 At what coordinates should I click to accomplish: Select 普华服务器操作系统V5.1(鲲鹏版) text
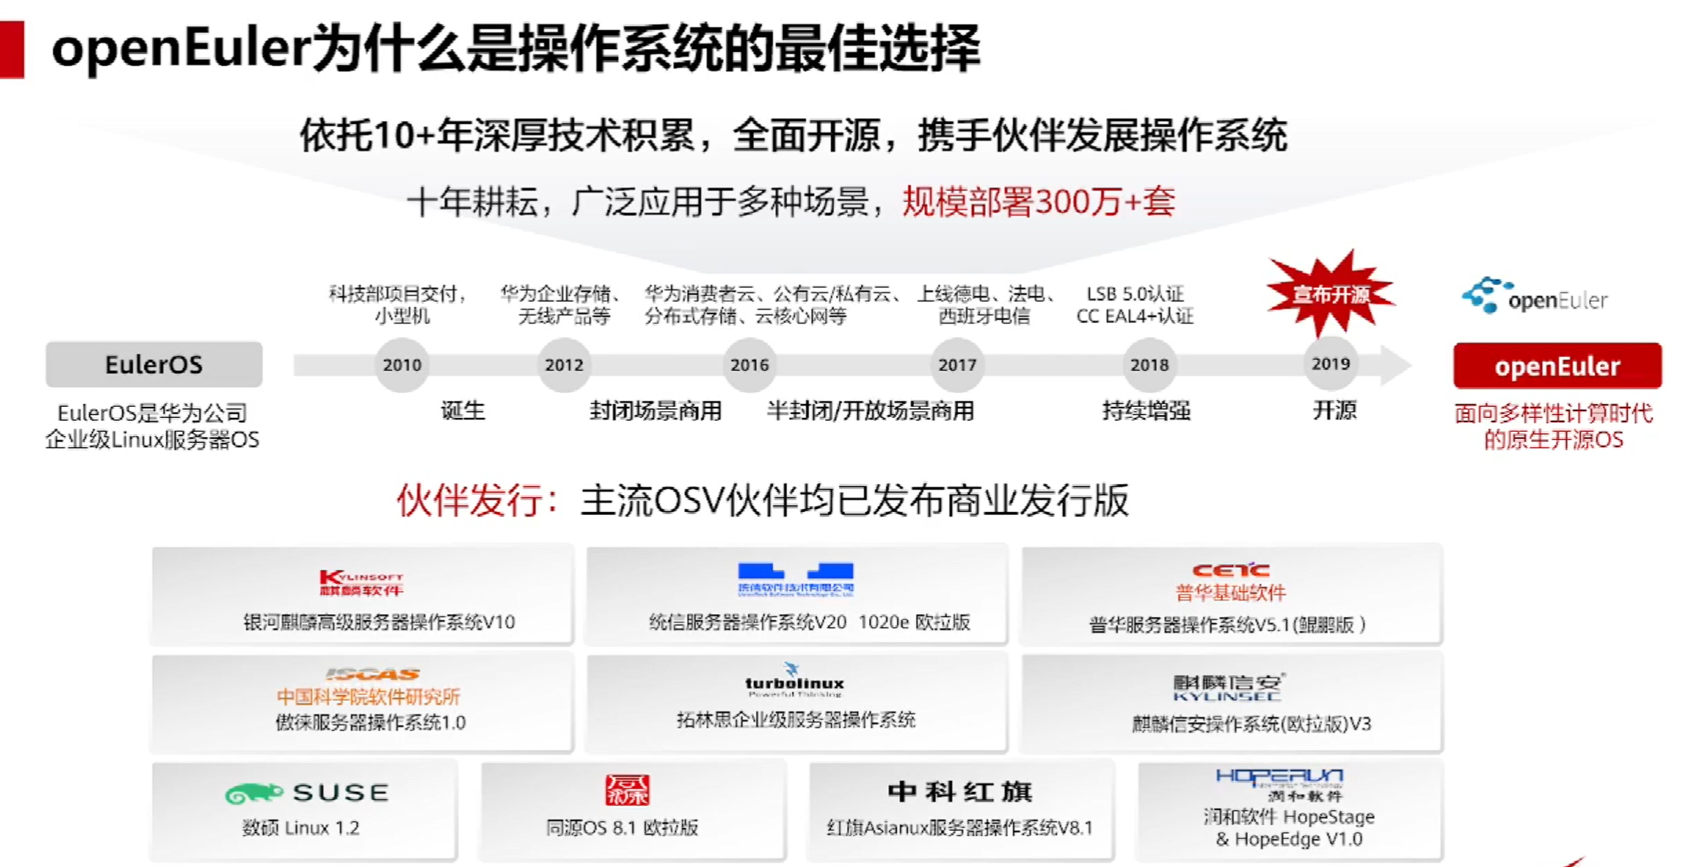pos(1227,624)
